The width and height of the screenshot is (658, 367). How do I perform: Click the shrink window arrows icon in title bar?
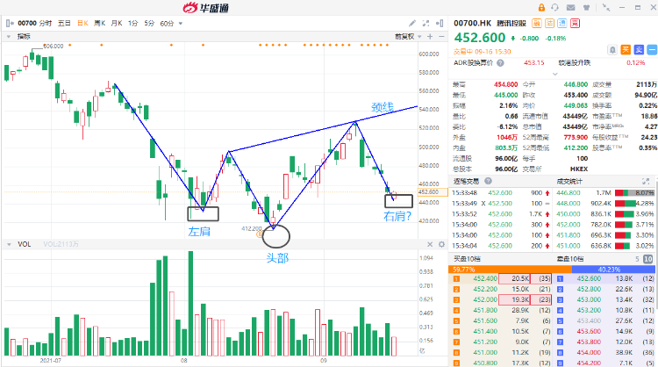click(606, 8)
